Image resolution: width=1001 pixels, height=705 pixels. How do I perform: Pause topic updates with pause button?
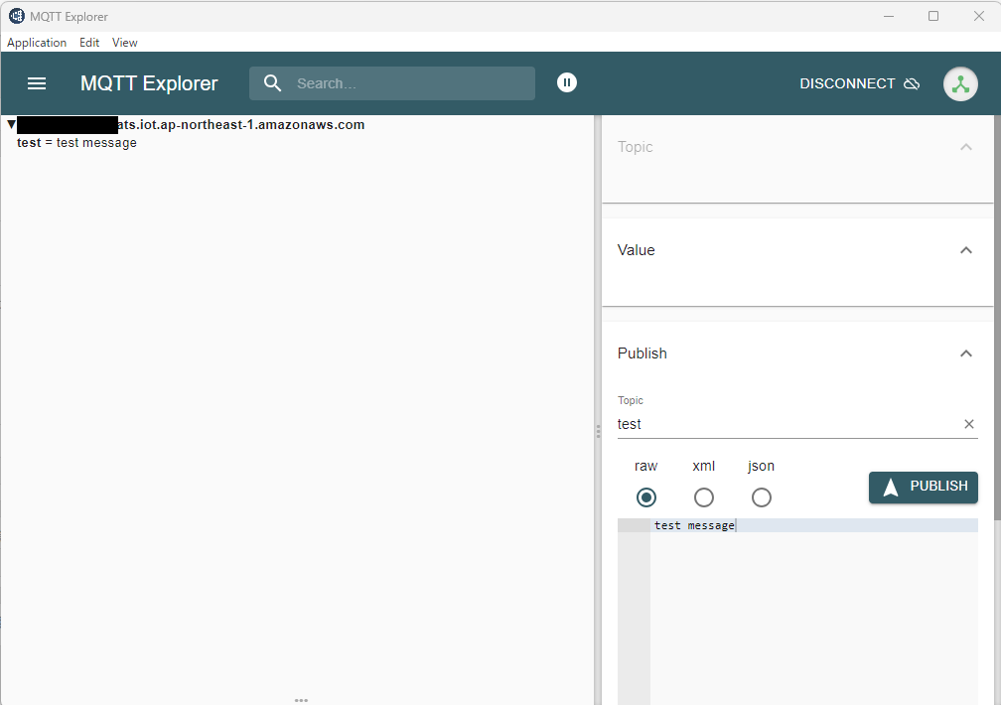(x=567, y=82)
